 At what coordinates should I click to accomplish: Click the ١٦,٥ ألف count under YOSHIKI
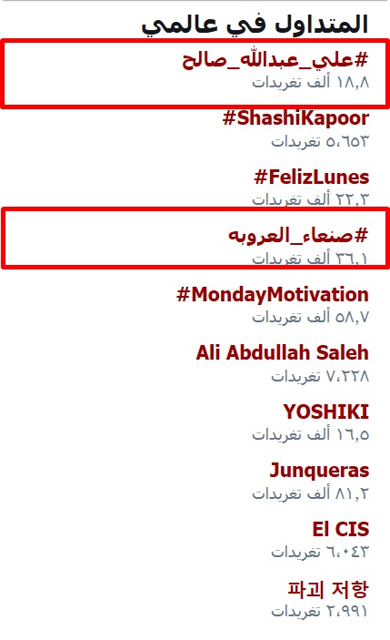coord(310,434)
